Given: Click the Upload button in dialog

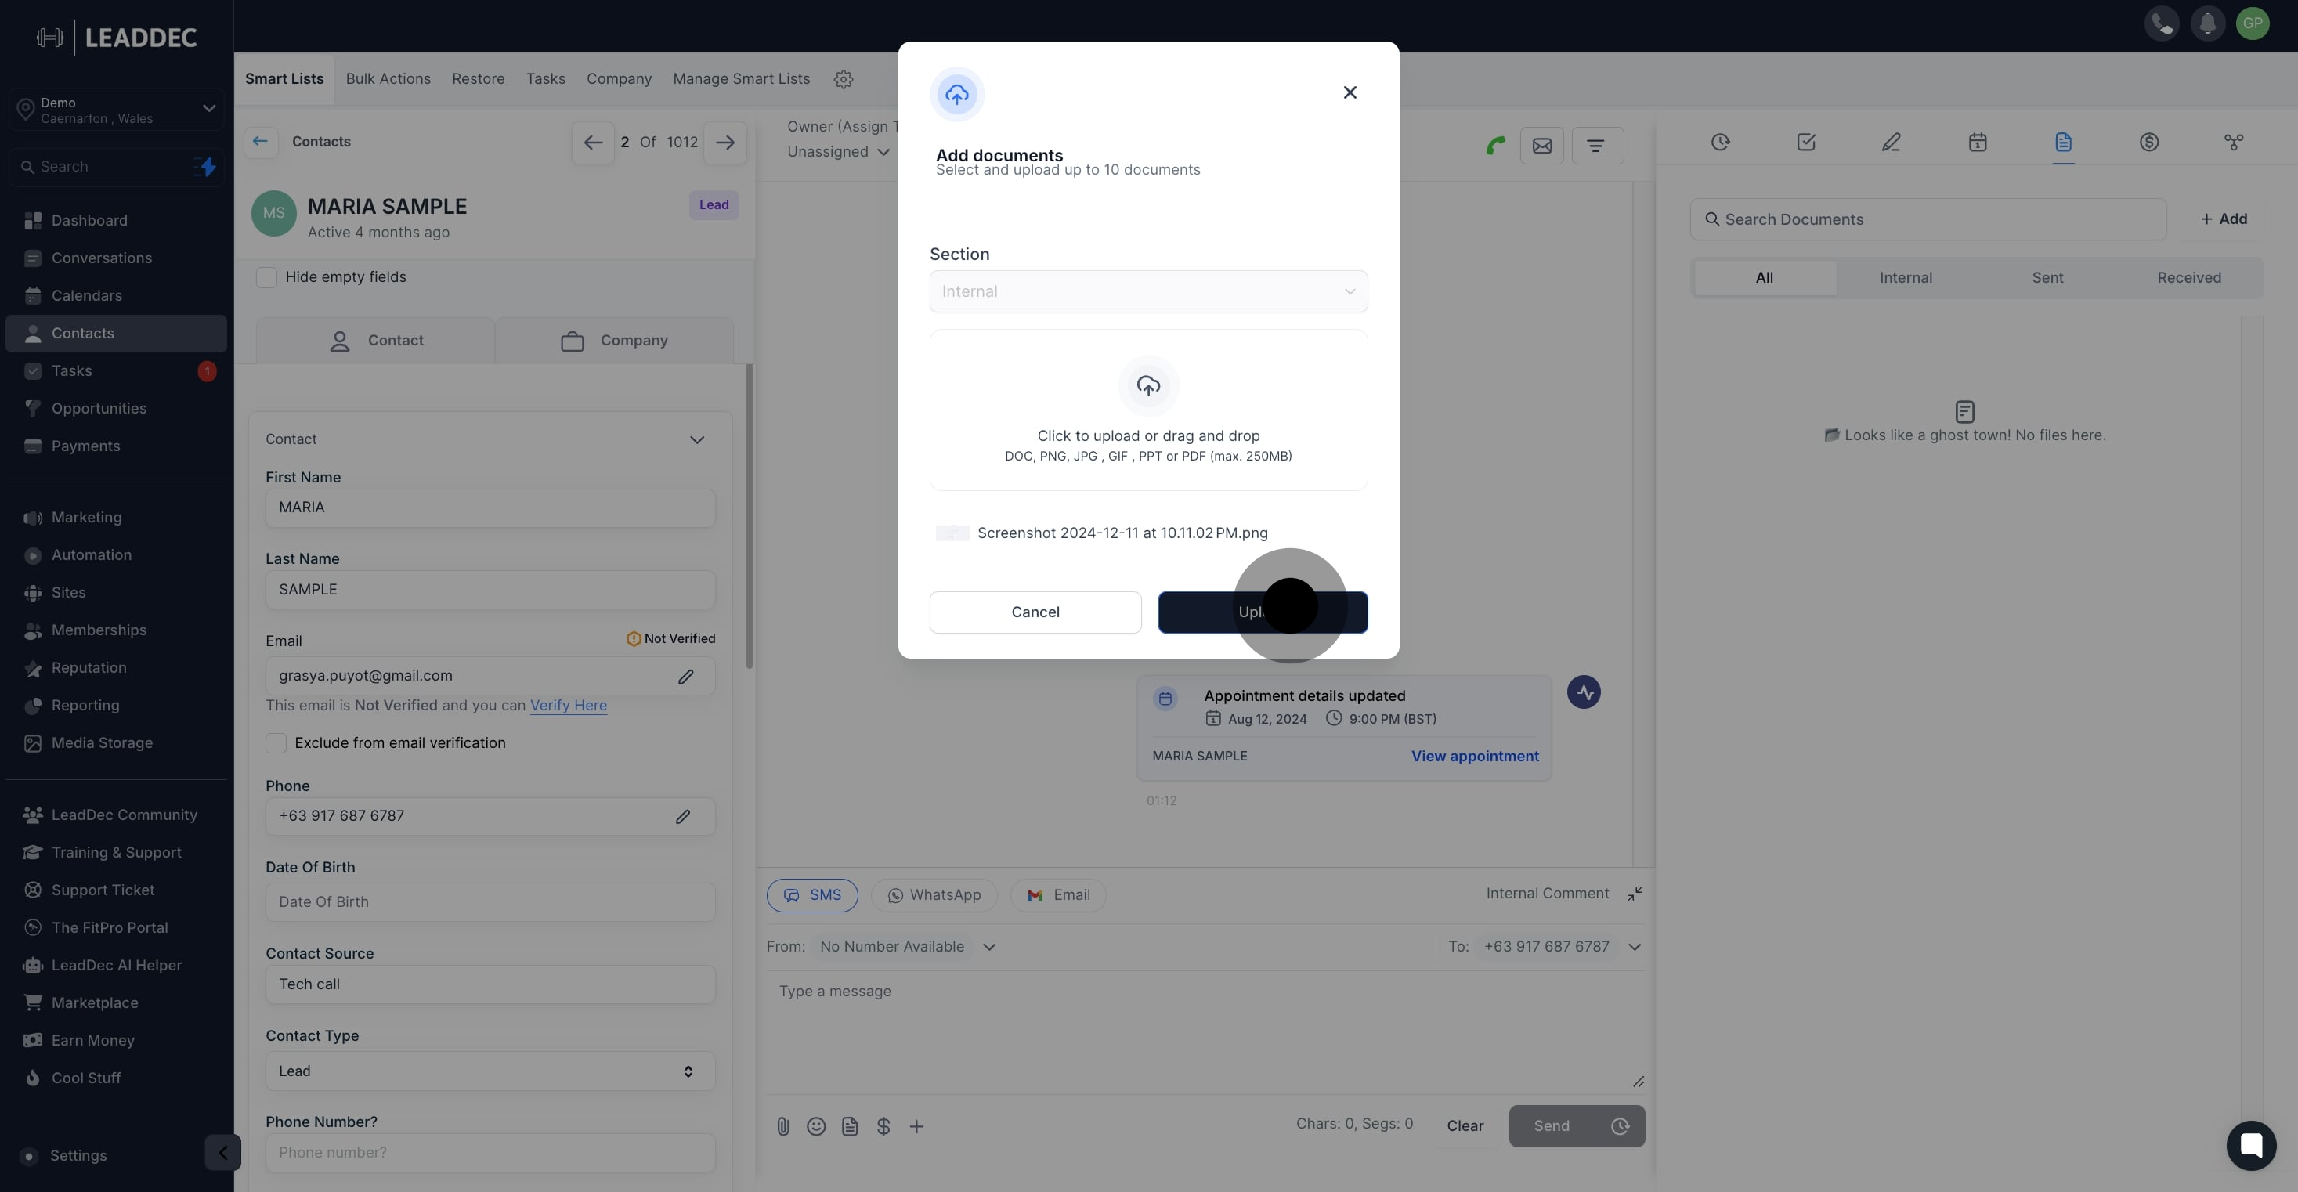Looking at the screenshot, I should 1263,612.
